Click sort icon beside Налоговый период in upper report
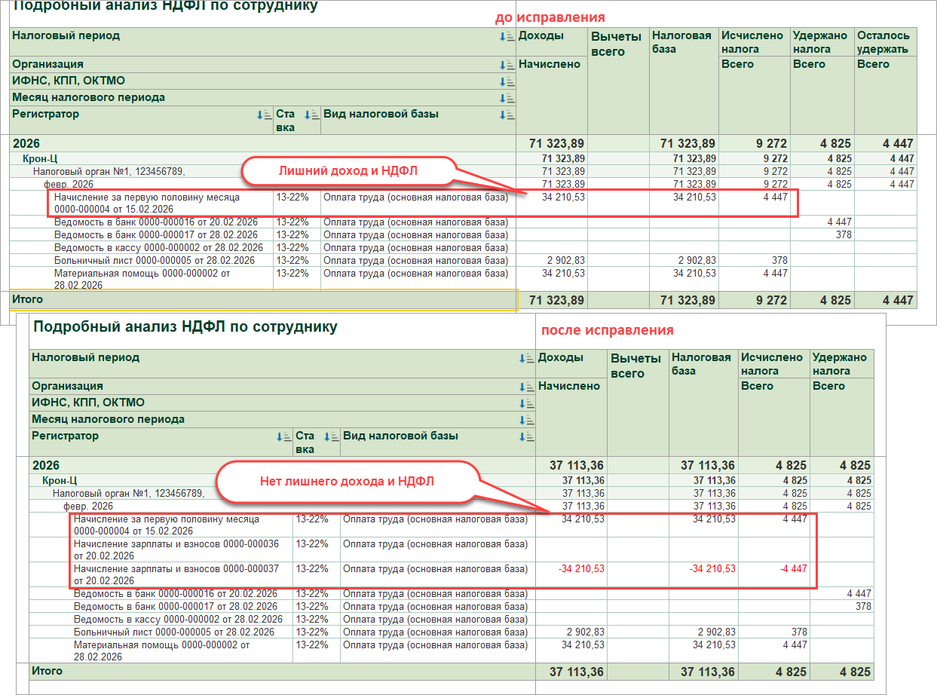The width and height of the screenshot is (937, 695). tap(505, 36)
